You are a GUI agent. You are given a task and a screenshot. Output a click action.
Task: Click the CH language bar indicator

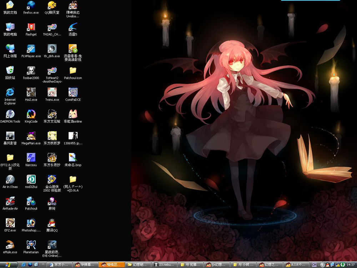[x=314, y=265]
